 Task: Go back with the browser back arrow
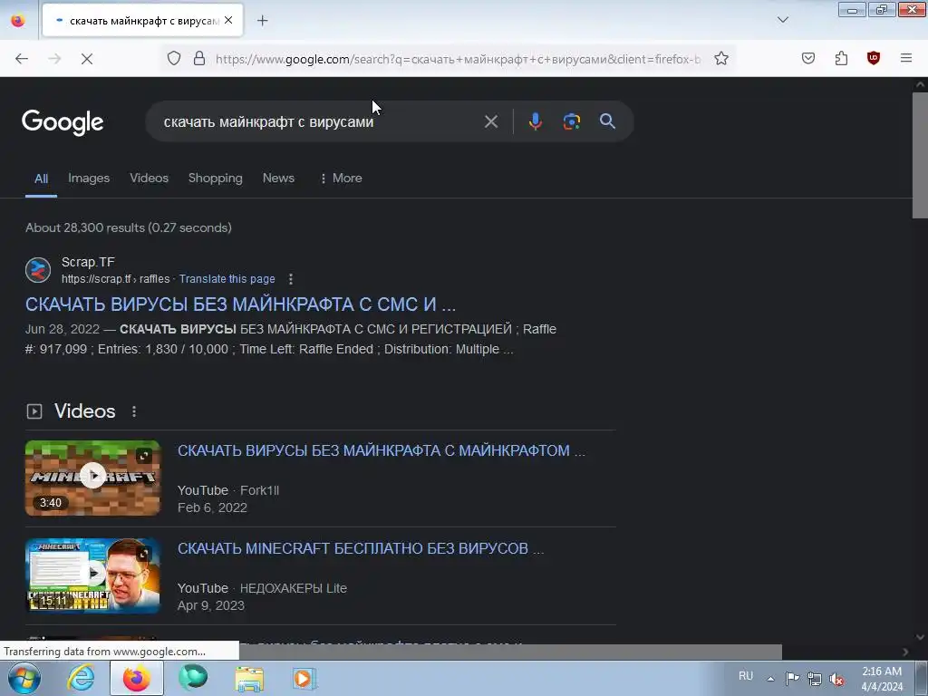coord(22,59)
